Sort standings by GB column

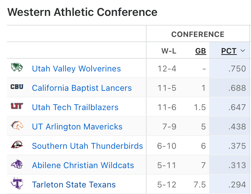201,51
